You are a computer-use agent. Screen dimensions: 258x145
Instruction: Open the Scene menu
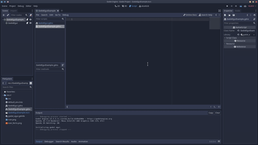pos(4,6)
